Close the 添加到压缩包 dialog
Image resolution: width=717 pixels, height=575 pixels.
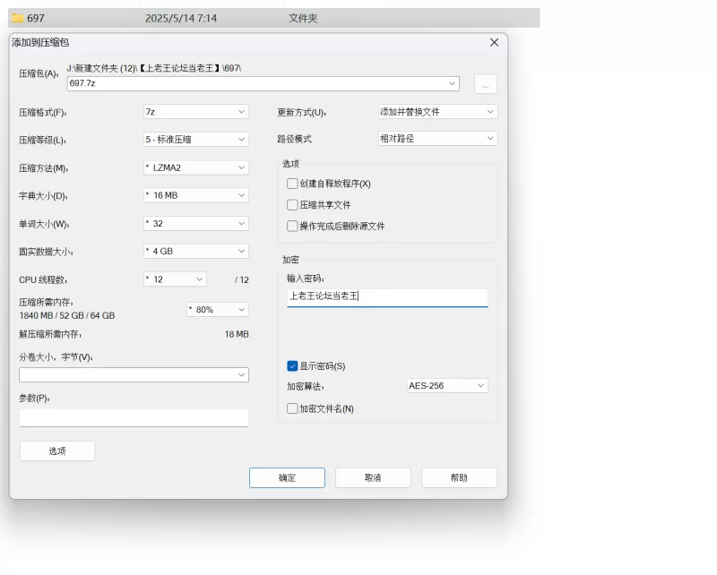click(494, 42)
